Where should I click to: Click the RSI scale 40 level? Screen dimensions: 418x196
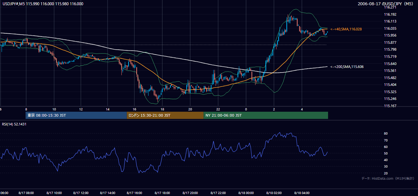pyautogui.click(x=386, y=160)
